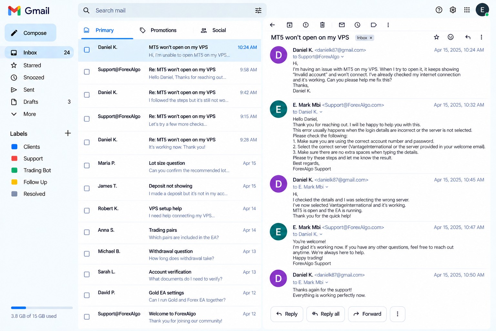Tick checkbox next to Michael B.
496x331 pixels.
pyautogui.click(x=87, y=254)
